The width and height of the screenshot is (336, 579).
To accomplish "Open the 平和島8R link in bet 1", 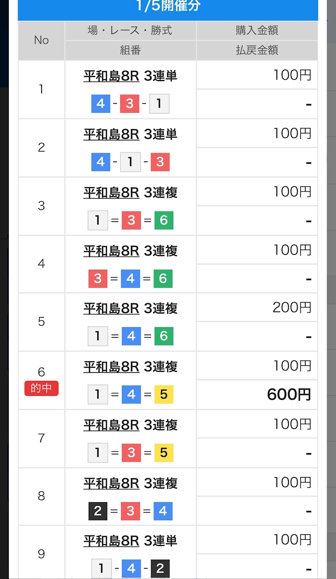I will 111,76.
